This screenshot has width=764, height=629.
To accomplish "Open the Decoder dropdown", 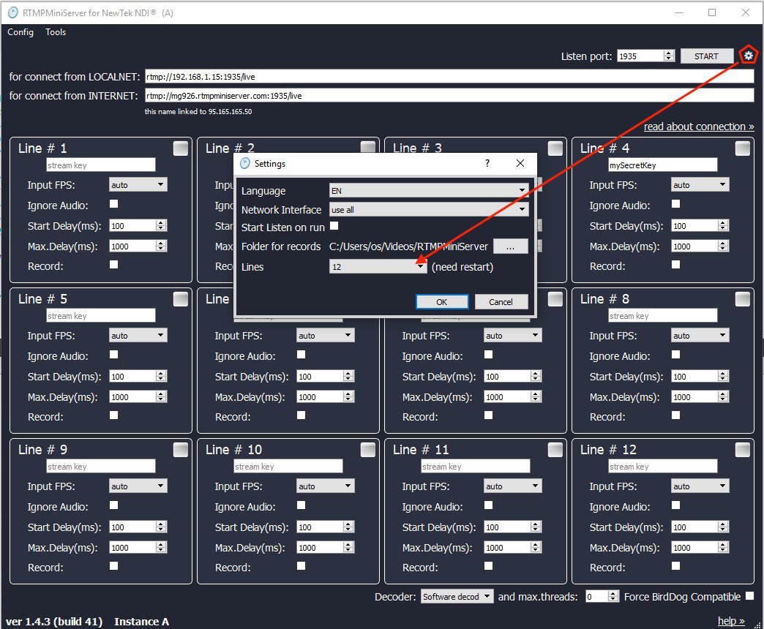I will coord(457,596).
